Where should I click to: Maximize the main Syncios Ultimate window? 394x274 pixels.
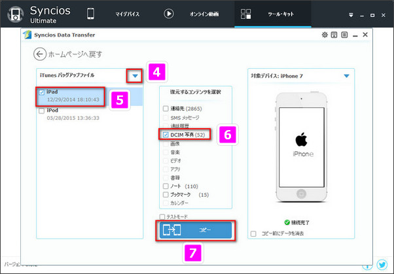click(x=372, y=15)
